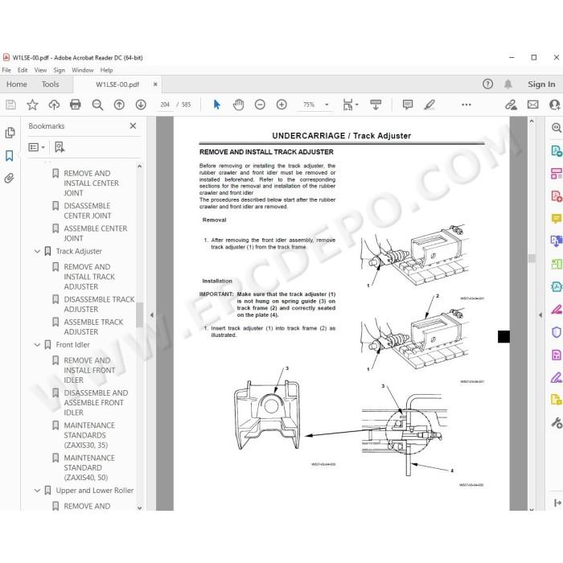Open DISASSEMBLE TRACK ADJUSTER bookmark
Screen dimensions: 563x563
[x=99, y=304]
